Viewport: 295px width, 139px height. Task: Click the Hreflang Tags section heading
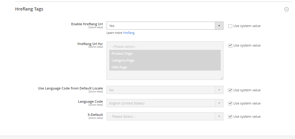click(29, 9)
